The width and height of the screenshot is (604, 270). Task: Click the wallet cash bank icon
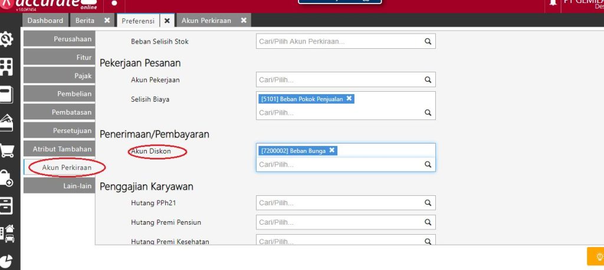(x=7, y=122)
